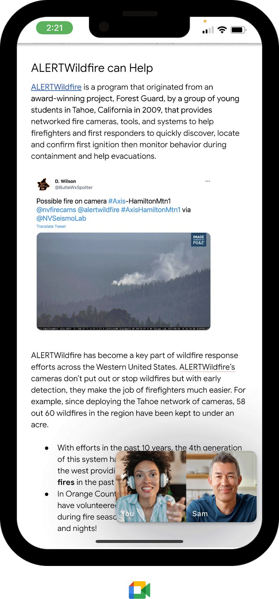Tap the You video tile
The width and height of the screenshot is (279, 599).
pos(151,486)
